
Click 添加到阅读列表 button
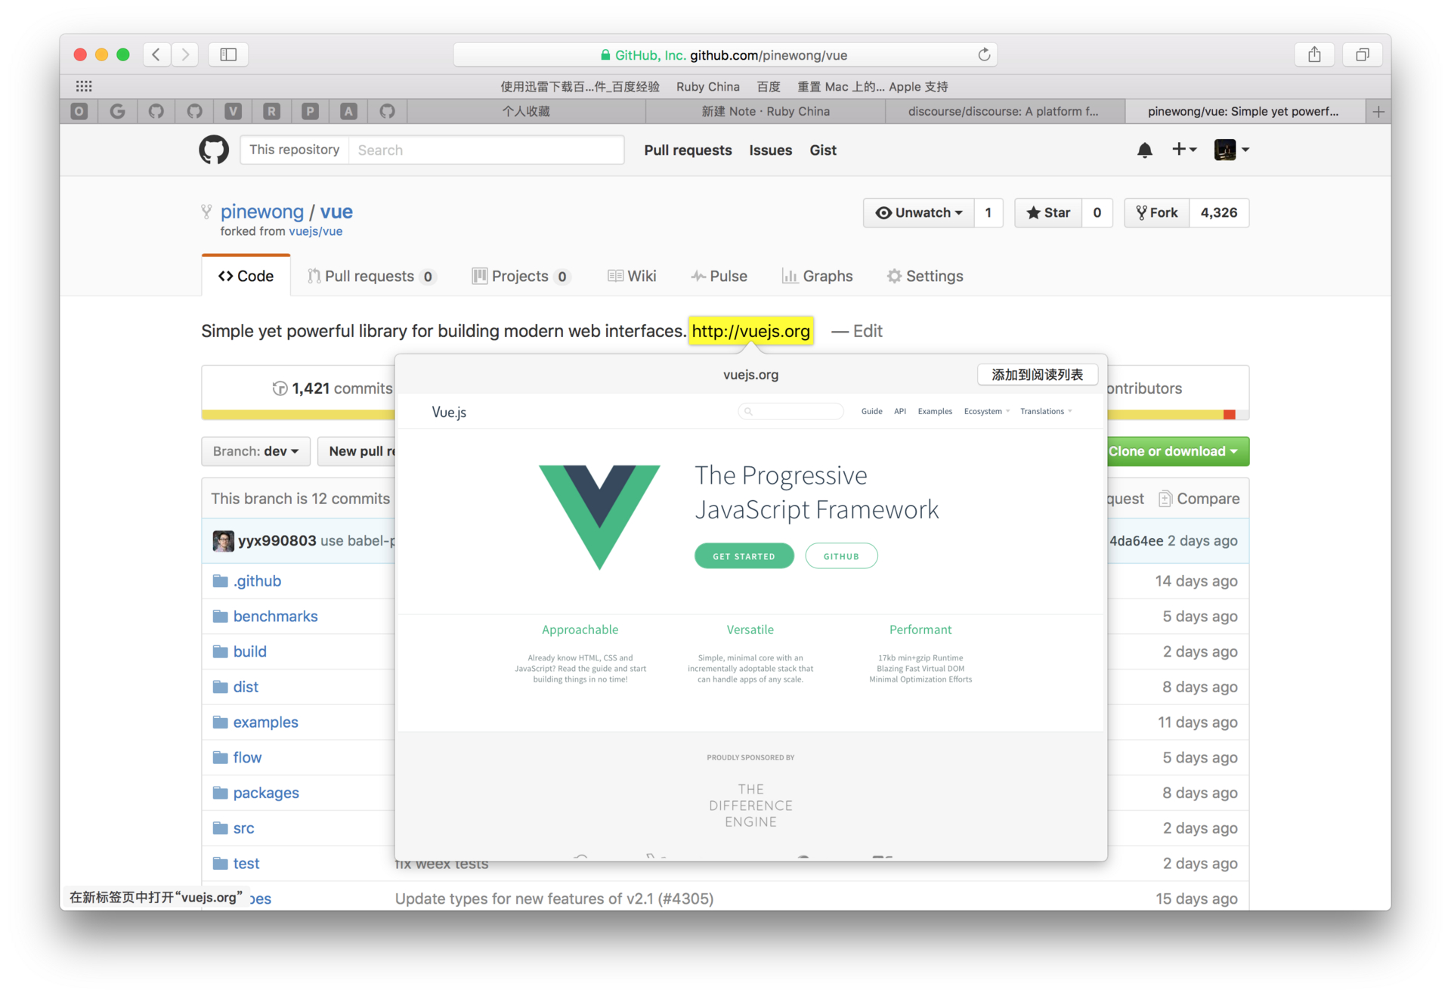point(1037,374)
